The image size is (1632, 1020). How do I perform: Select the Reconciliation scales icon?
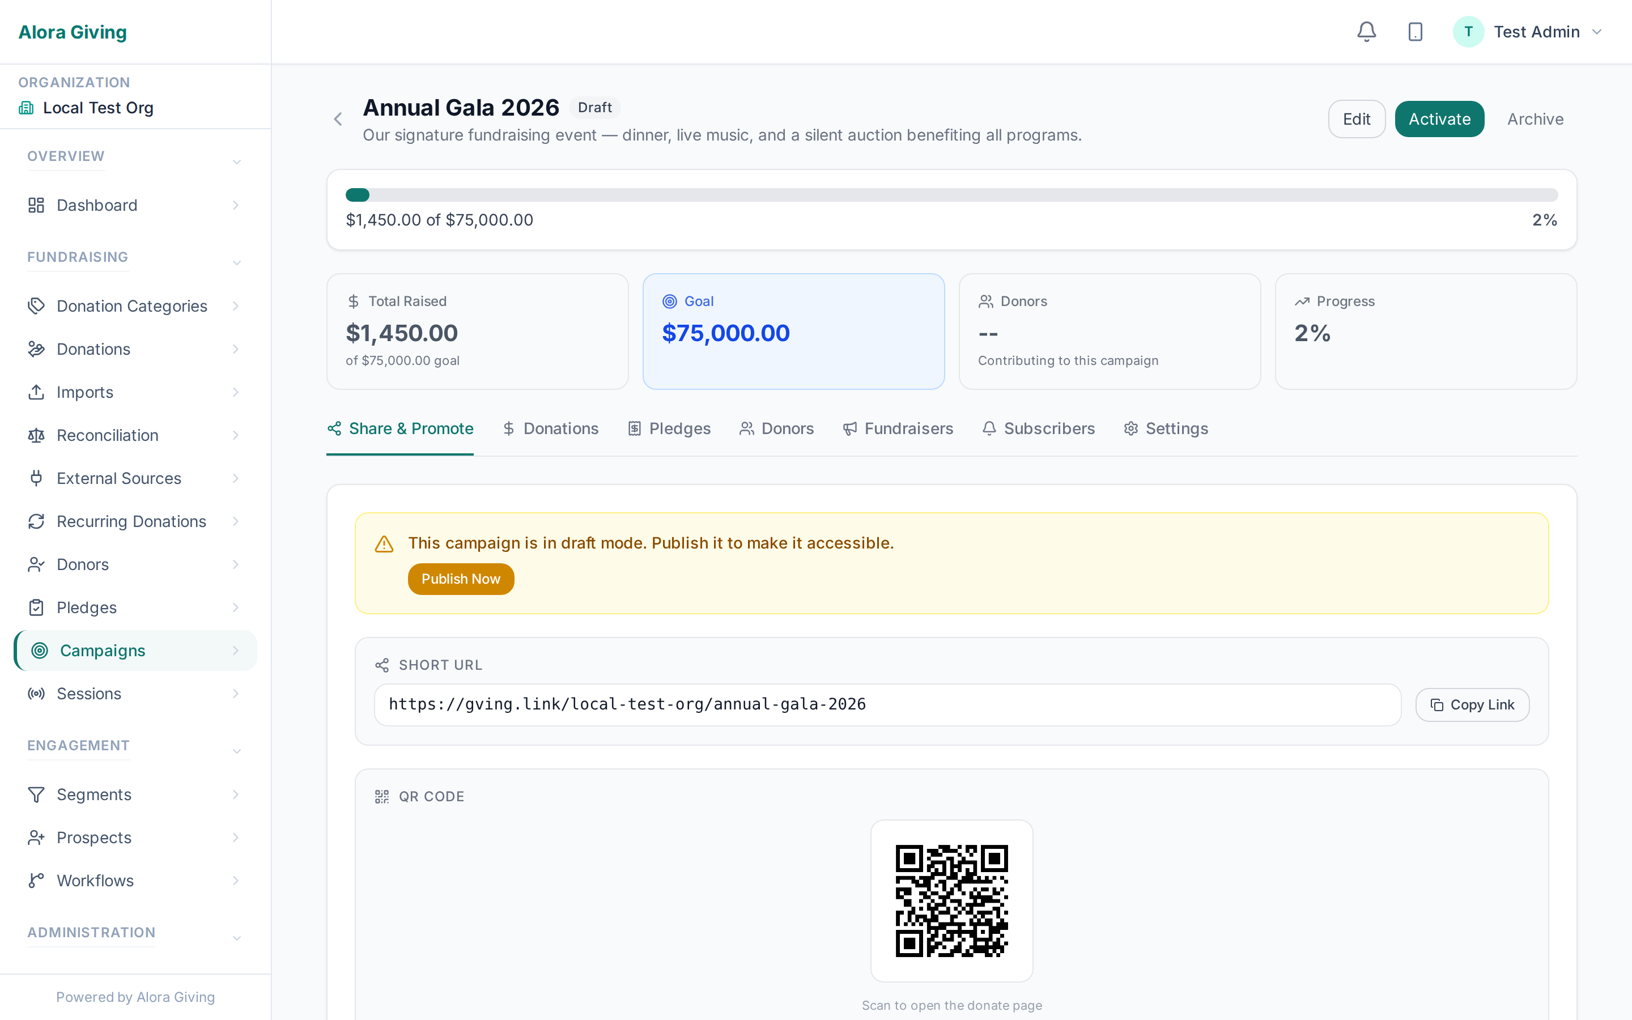[36, 435]
